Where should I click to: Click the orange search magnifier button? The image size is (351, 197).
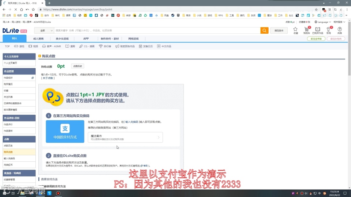264,30
